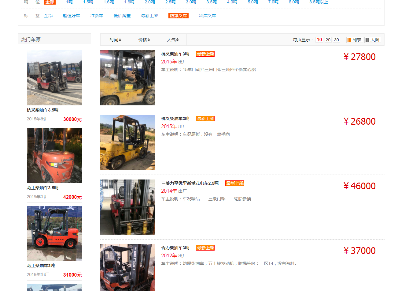The width and height of the screenshot is (394, 291).
Task: Show 30 items per page
Action: pos(337,40)
